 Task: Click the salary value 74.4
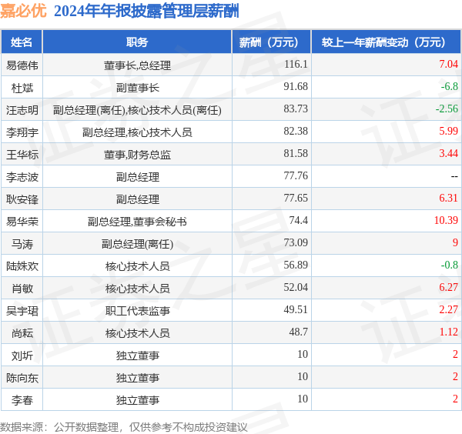pyautogui.click(x=299, y=220)
